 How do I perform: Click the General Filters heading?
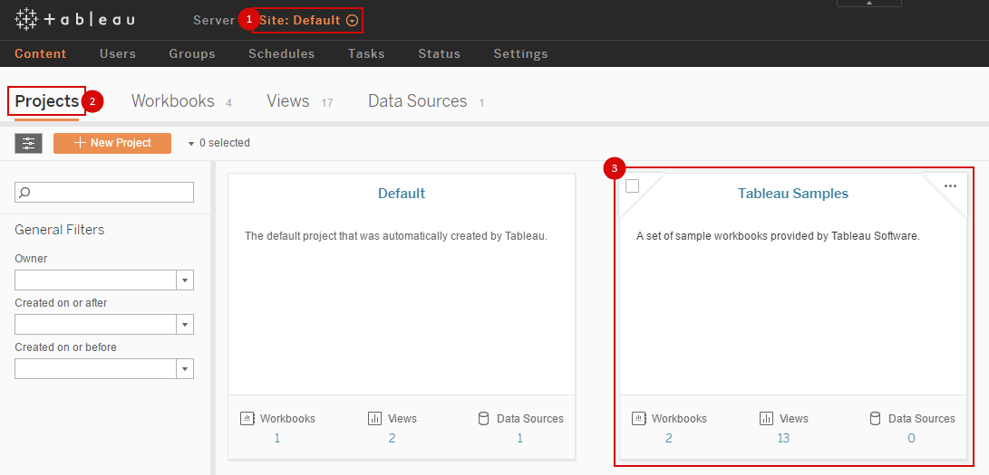tap(60, 230)
